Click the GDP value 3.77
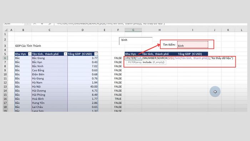 [x=82, y=58]
